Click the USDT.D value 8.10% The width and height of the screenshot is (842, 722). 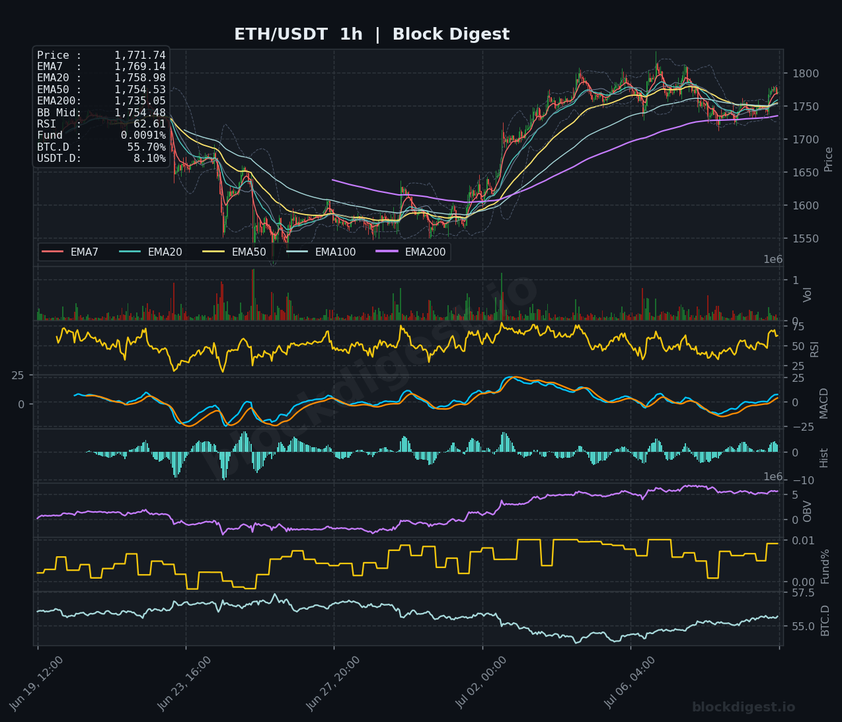pos(150,159)
